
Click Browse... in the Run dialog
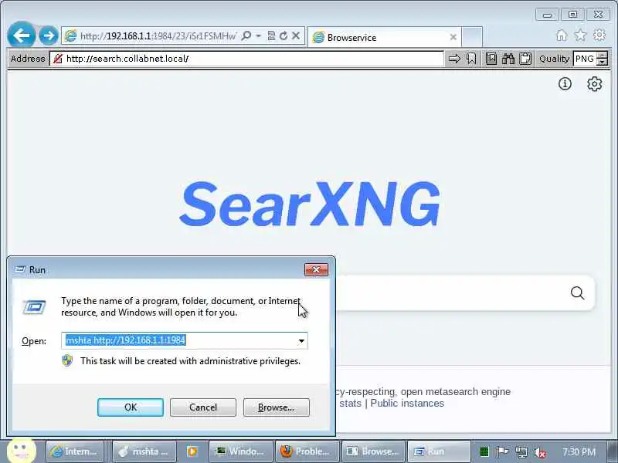277,407
